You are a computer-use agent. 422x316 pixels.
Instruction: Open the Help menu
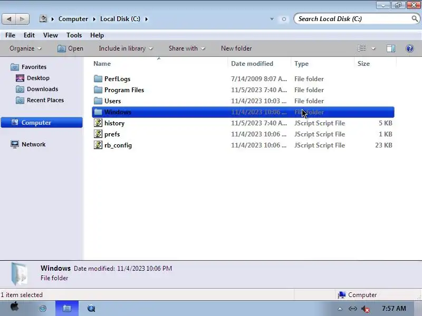point(97,35)
